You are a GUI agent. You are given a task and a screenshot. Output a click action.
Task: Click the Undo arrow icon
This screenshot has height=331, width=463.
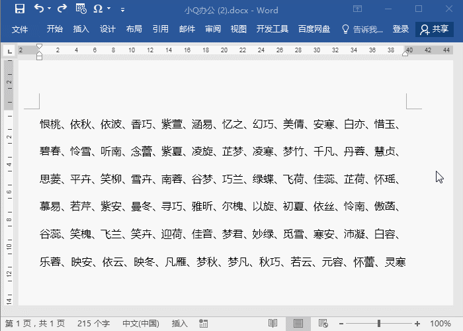click(x=38, y=8)
